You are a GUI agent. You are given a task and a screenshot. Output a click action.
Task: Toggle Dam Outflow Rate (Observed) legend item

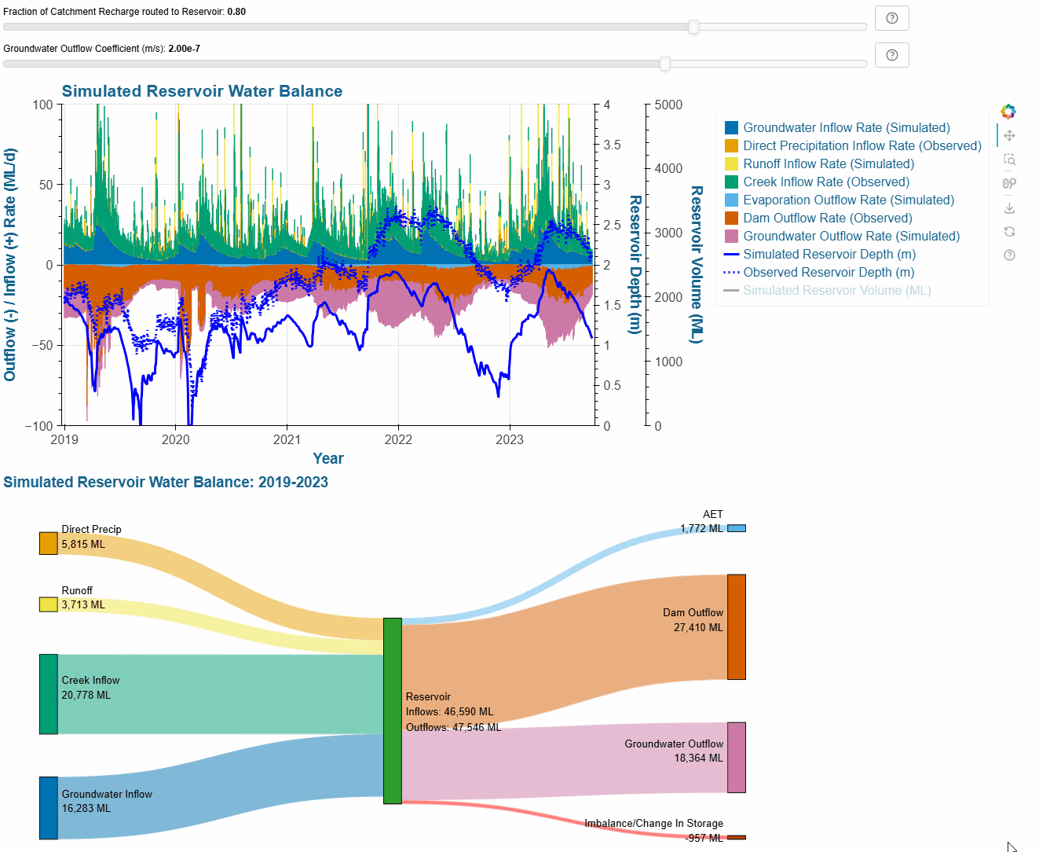pyautogui.click(x=827, y=218)
